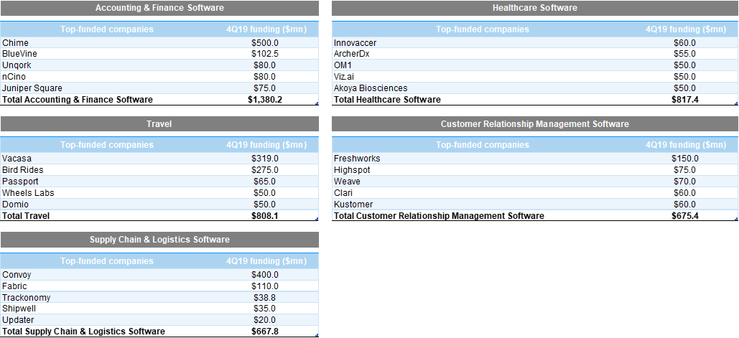Viewport: 739px width, 338px height.
Task: Select the $500.0 funding value
Action: (266, 43)
